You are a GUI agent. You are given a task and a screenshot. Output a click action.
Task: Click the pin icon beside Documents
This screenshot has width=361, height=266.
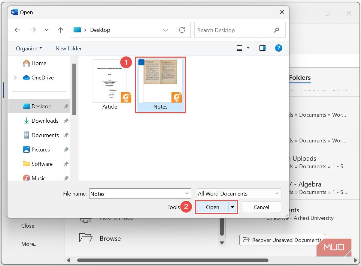coord(66,135)
